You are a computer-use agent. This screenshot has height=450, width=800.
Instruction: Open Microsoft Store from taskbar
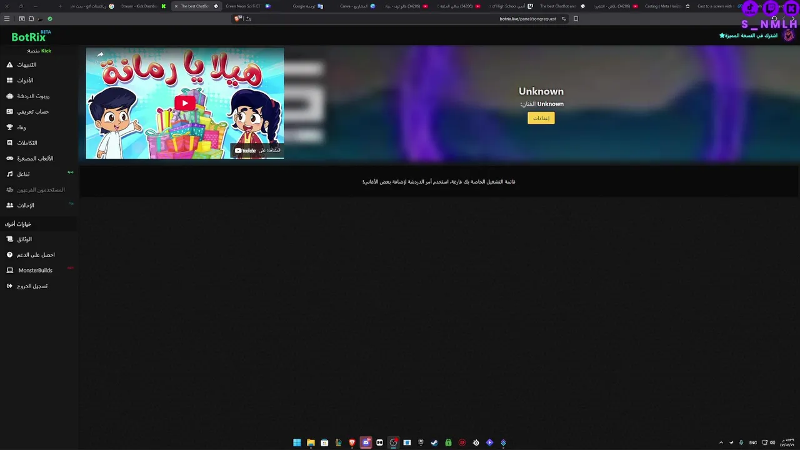click(324, 442)
